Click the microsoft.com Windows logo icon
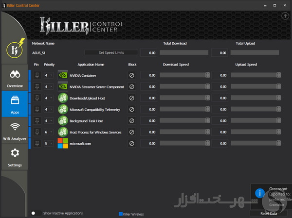The height and width of the screenshot is (218, 292). pyautogui.click(x=63, y=143)
